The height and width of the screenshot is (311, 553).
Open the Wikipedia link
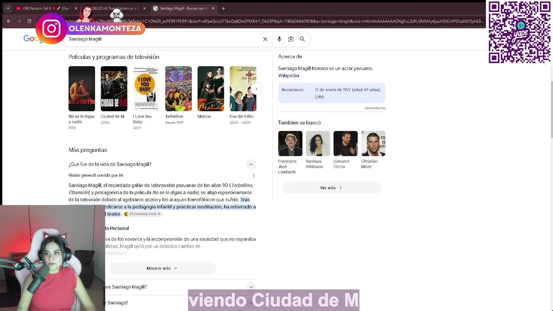click(x=289, y=76)
